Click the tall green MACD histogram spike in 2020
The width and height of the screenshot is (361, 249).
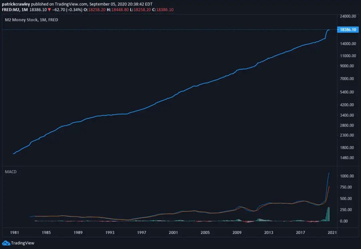[x=328, y=215]
